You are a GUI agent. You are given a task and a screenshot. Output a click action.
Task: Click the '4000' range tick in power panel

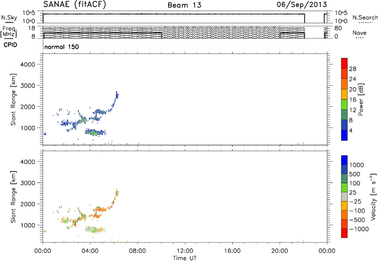[28, 65]
